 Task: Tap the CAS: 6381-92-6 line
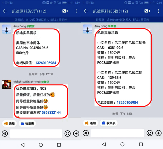110,48
